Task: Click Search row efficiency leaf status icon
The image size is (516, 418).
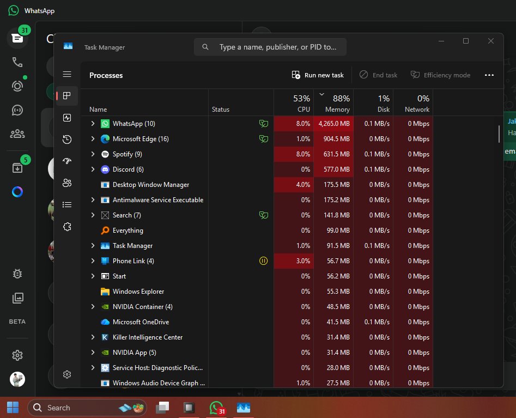Action: [264, 215]
